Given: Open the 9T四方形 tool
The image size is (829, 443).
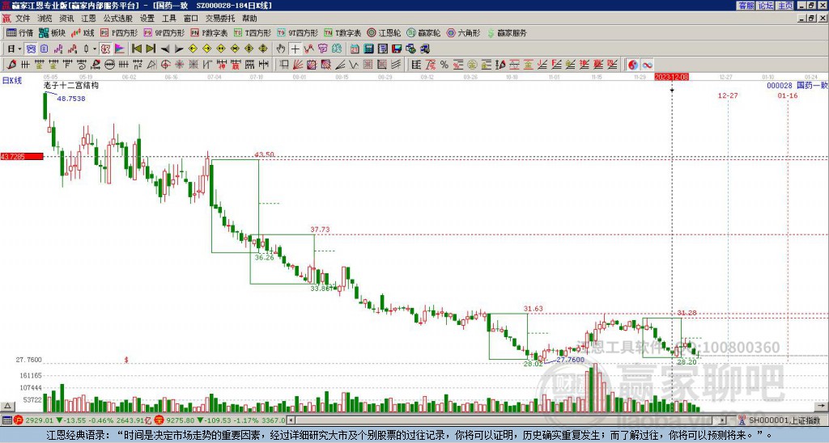Looking at the screenshot, I should (x=298, y=32).
